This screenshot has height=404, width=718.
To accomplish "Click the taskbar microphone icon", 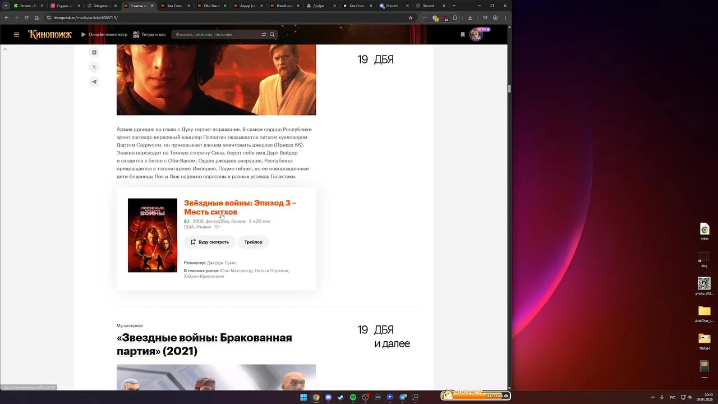I will [662, 397].
